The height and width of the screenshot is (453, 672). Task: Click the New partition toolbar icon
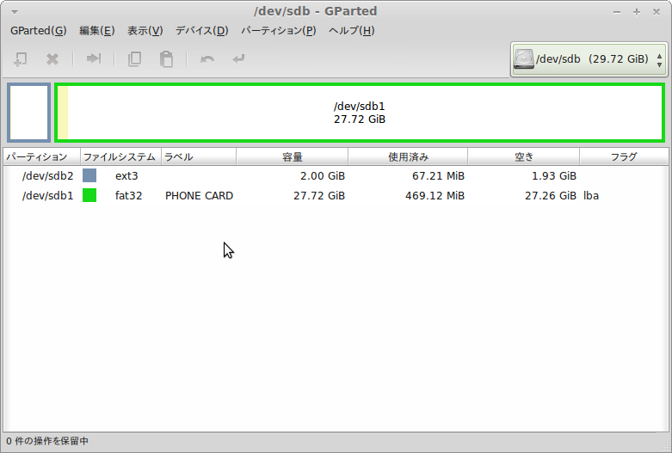pos(20,59)
